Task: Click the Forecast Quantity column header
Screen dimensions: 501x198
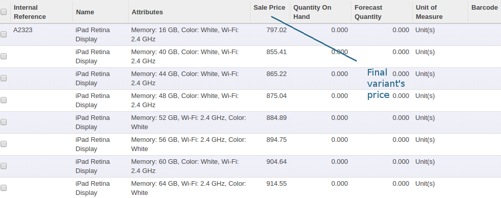Action: pyautogui.click(x=368, y=12)
